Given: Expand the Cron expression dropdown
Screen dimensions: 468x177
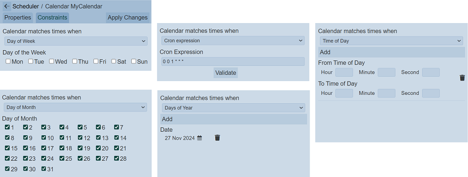Looking at the screenshot, I should tap(233, 41).
